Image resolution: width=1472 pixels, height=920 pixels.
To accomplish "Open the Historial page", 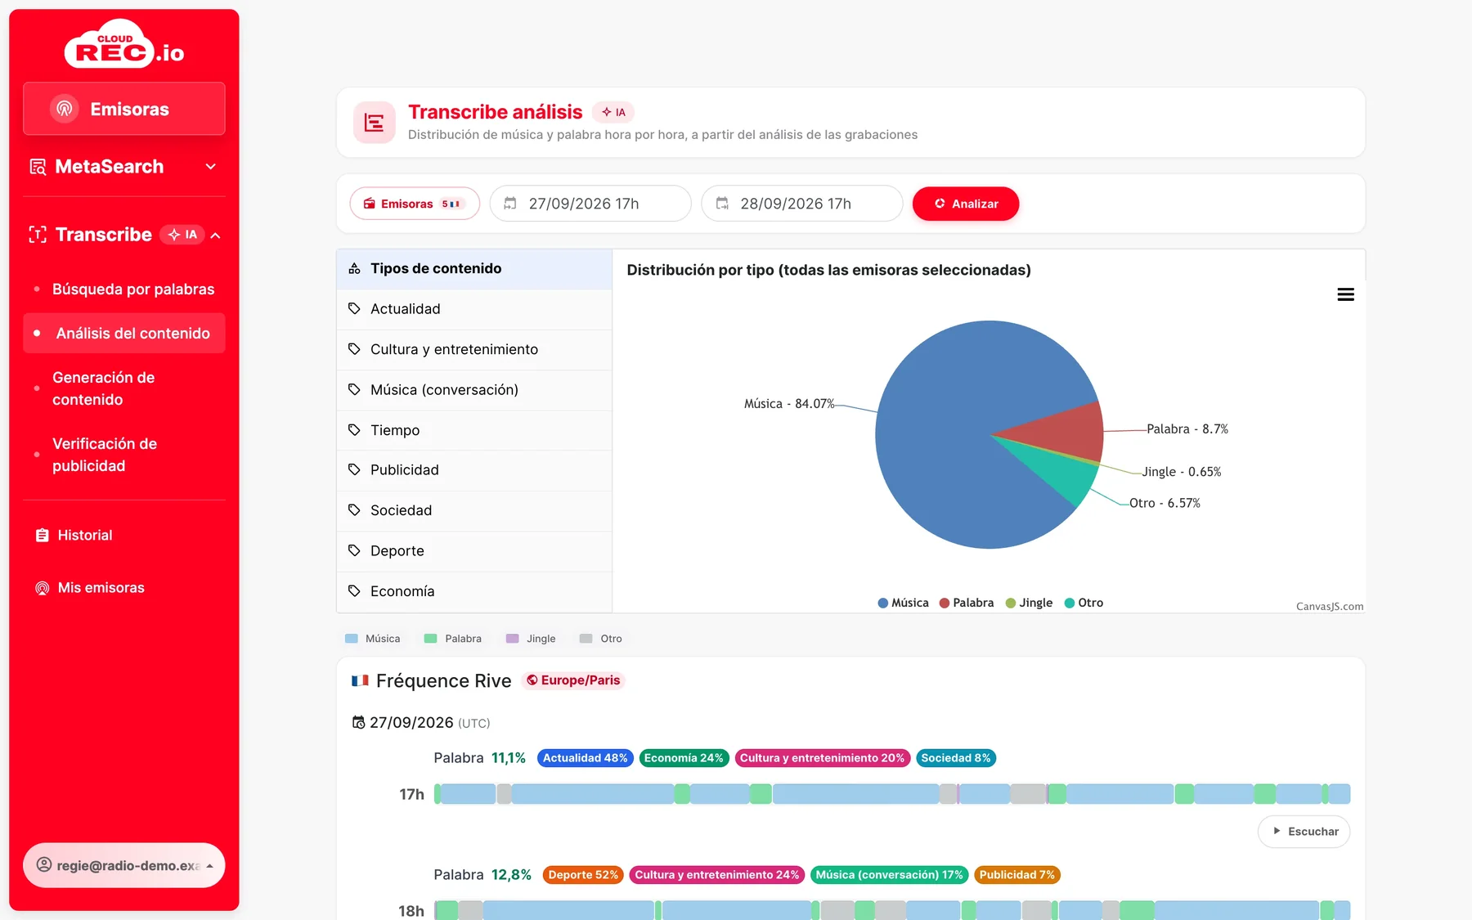I will click(85, 536).
